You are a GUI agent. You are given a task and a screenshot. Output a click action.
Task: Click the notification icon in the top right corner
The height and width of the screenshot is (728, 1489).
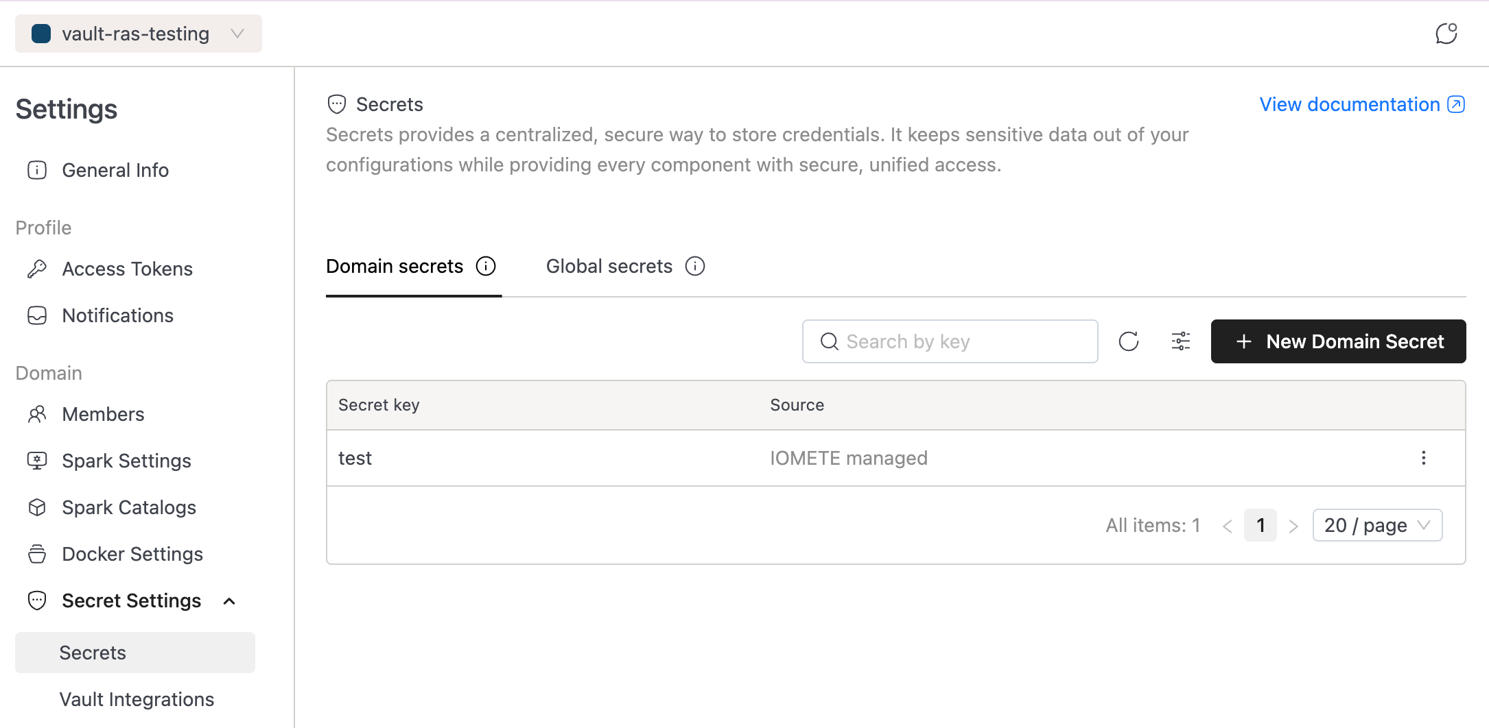pyautogui.click(x=1446, y=33)
